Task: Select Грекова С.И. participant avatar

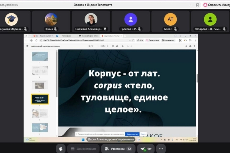Action: [131, 19]
